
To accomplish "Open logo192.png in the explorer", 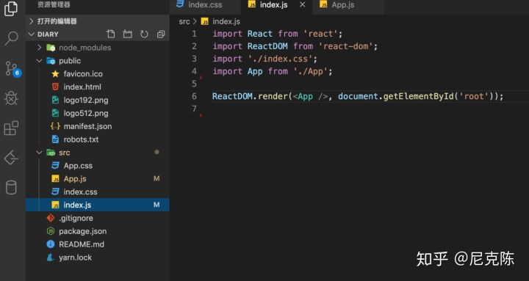I will pos(86,100).
